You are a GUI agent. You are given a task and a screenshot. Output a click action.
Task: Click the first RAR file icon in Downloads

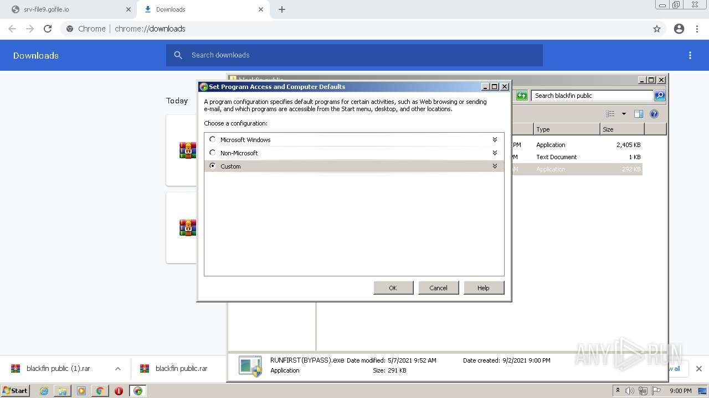click(x=188, y=150)
